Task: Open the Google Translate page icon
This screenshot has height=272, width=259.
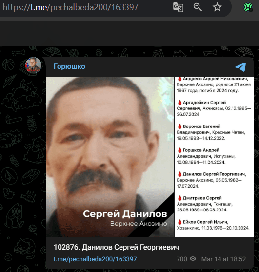Action: [x=178, y=7]
